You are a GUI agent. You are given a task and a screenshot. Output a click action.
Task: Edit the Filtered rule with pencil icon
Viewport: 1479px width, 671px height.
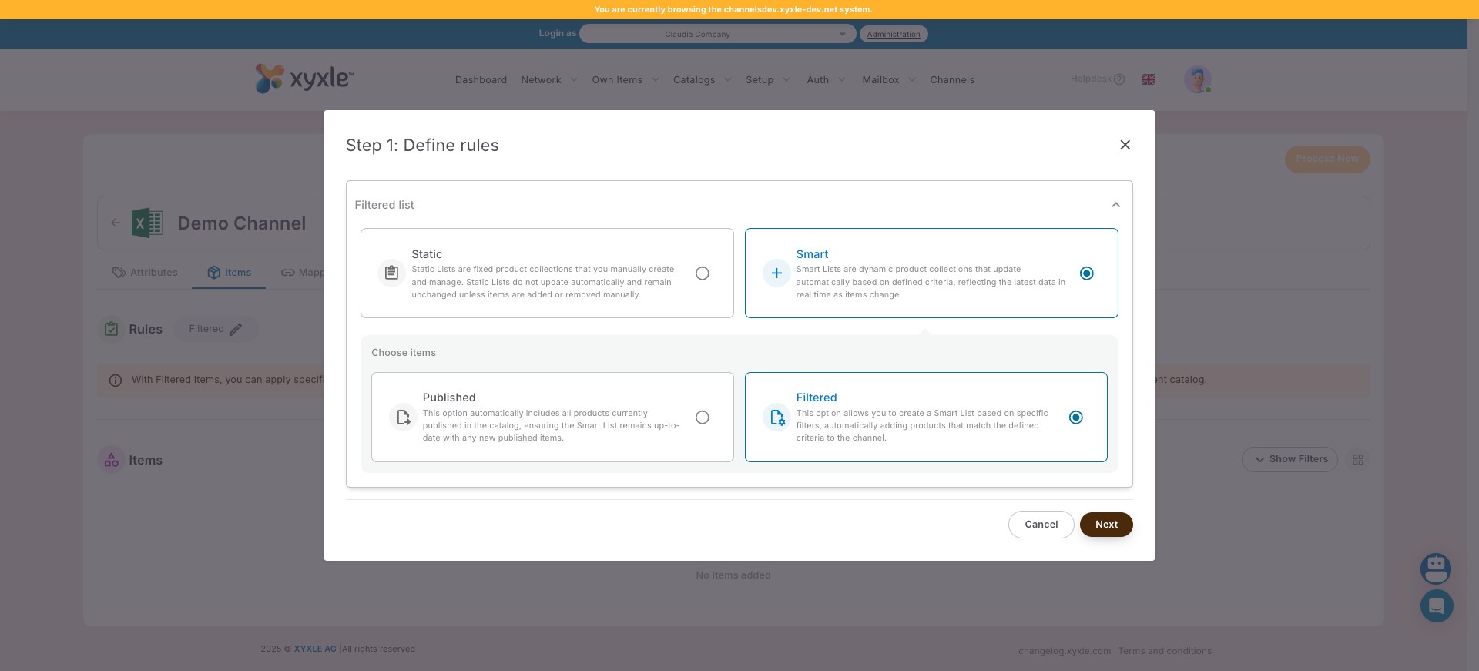click(x=236, y=329)
